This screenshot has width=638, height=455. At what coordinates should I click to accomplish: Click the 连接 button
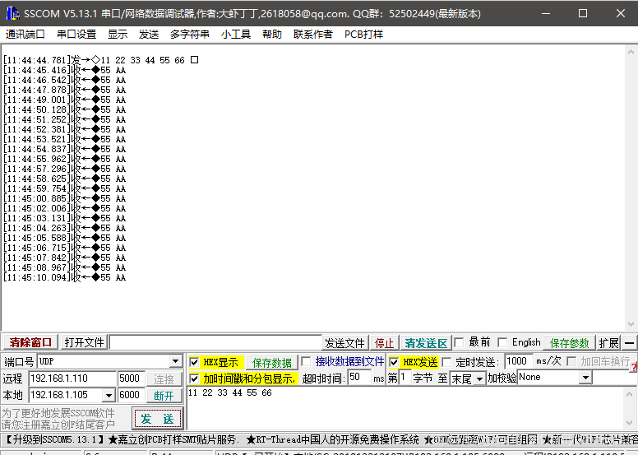point(164,379)
